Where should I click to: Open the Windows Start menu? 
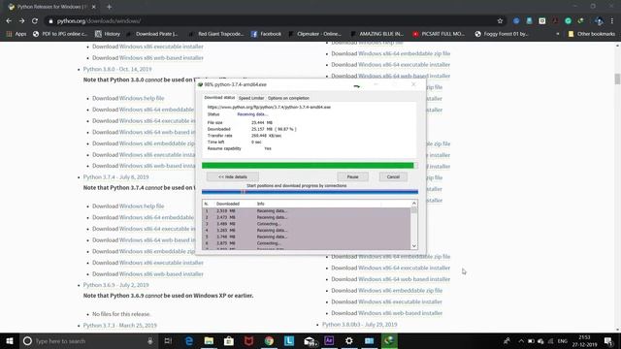pos(10,340)
